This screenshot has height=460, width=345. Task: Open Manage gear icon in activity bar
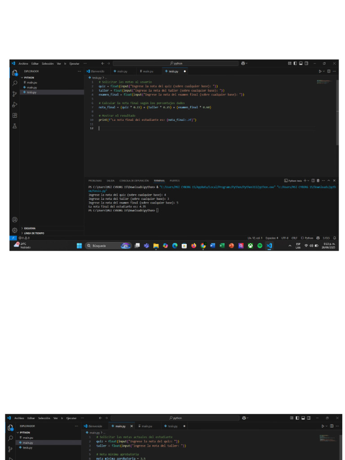(14, 230)
